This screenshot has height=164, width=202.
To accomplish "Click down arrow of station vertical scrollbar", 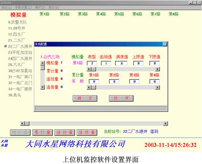I will tap(42, 87).
